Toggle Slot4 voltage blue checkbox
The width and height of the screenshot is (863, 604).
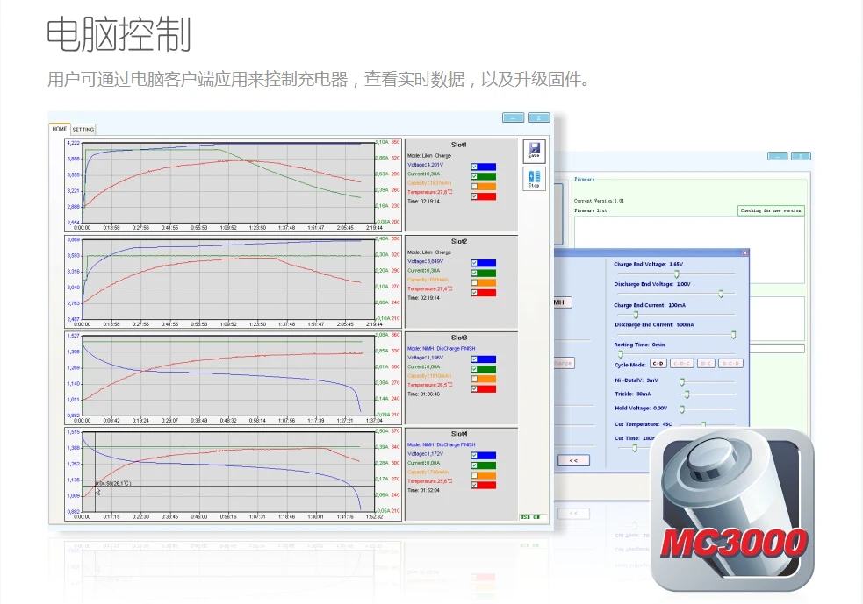[474, 456]
